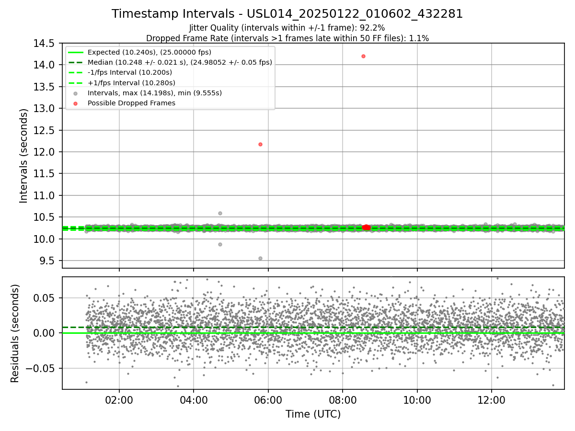Select the Dropped Frame Rate 1.1% subtitle
Screen dimensions: 575x431
coord(287,38)
